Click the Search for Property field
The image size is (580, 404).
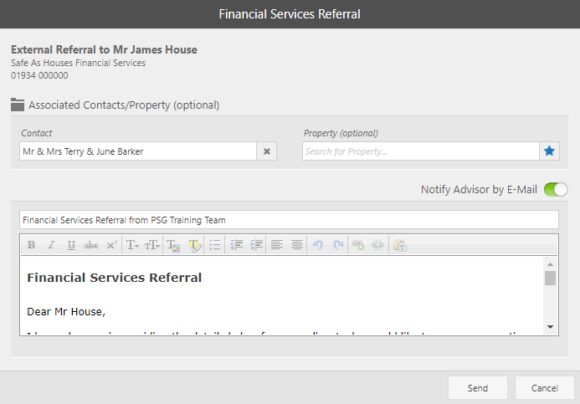click(x=421, y=151)
